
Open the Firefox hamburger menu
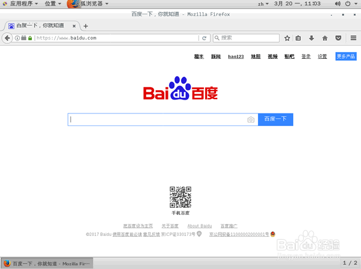(353, 38)
